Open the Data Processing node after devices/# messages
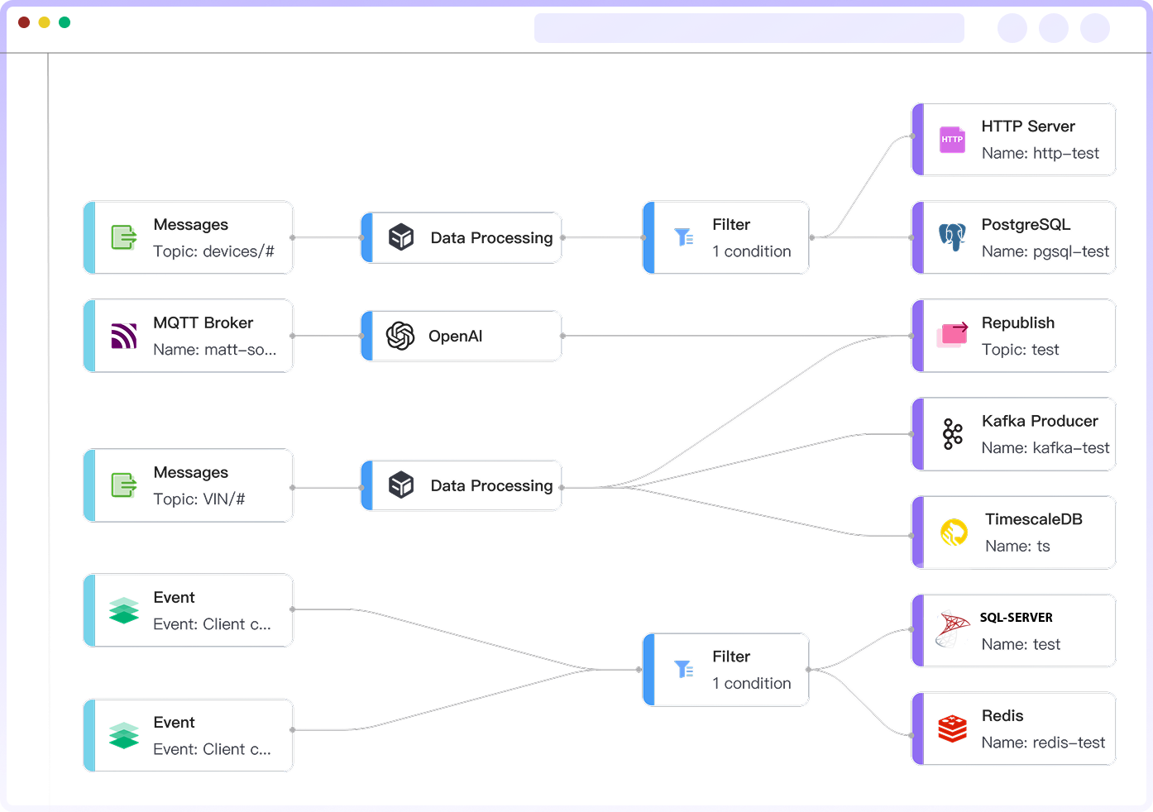The height and width of the screenshot is (812, 1153). [462, 238]
